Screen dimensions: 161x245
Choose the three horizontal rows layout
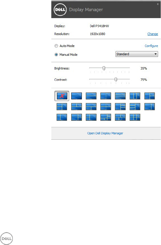coord(120,96)
